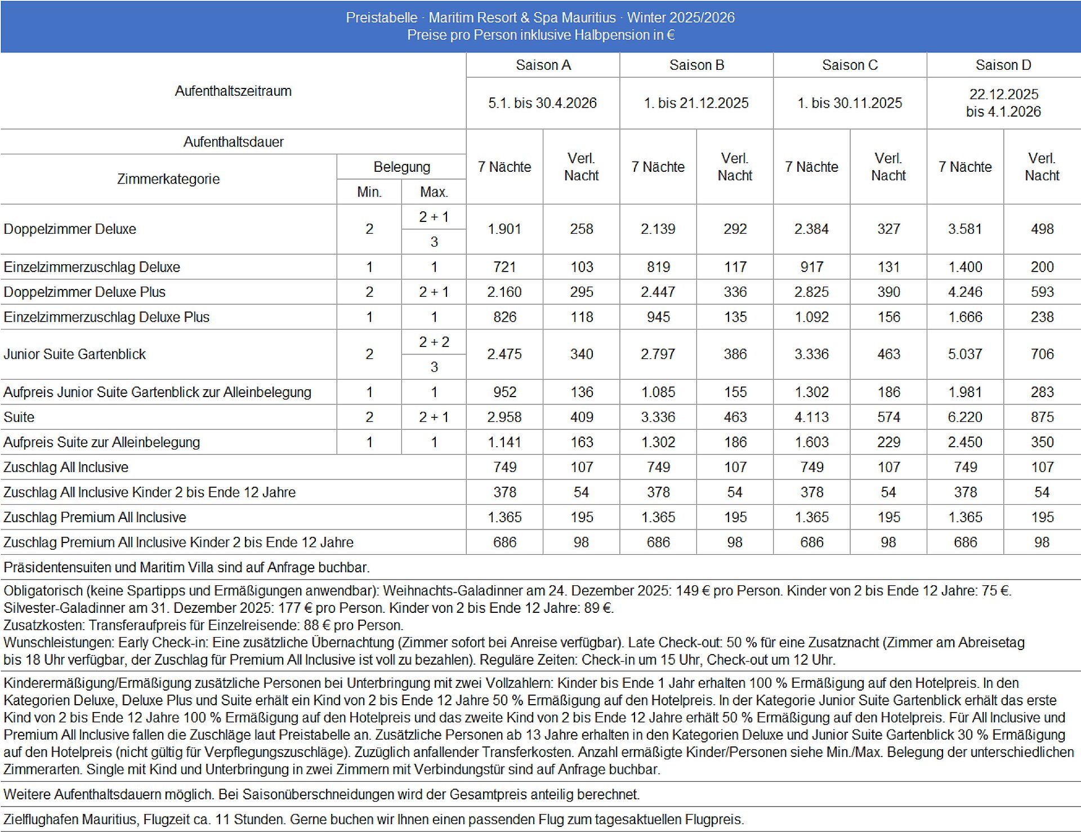Select the Saison D column header
Screen dimensions: 1081x832
pyautogui.click(x=1004, y=65)
